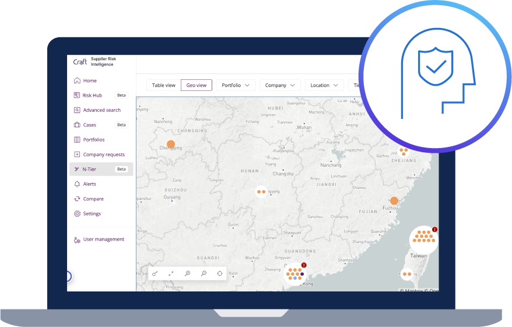
Task: Click the Settings gear icon
Action: click(77, 213)
